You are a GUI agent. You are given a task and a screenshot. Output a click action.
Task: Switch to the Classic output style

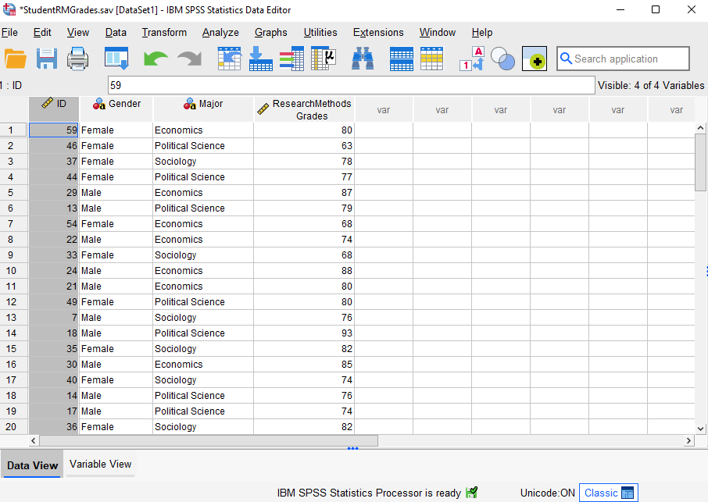click(x=608, y=493)
